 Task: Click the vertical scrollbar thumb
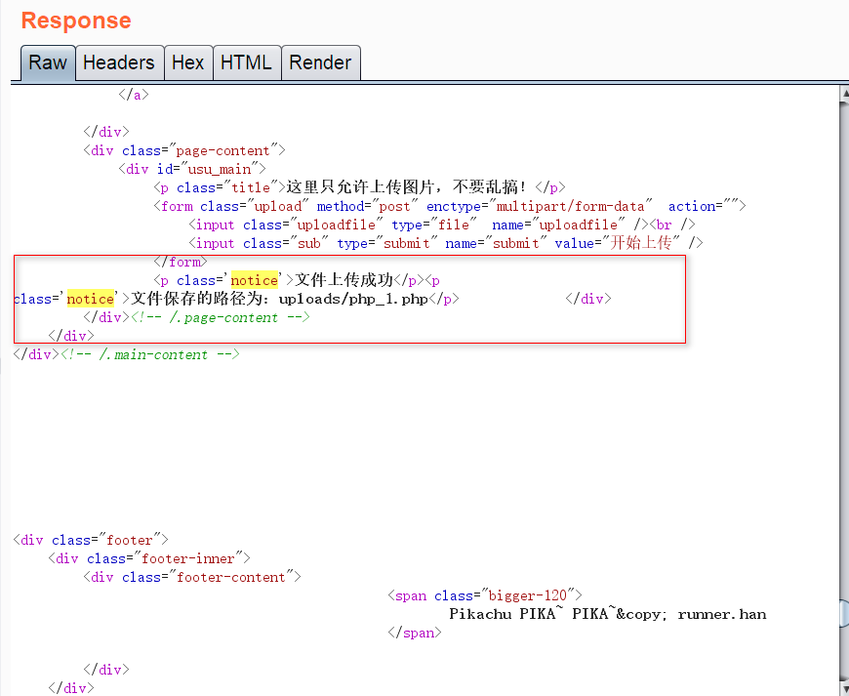pyautogui.click(x=843, y=612)
